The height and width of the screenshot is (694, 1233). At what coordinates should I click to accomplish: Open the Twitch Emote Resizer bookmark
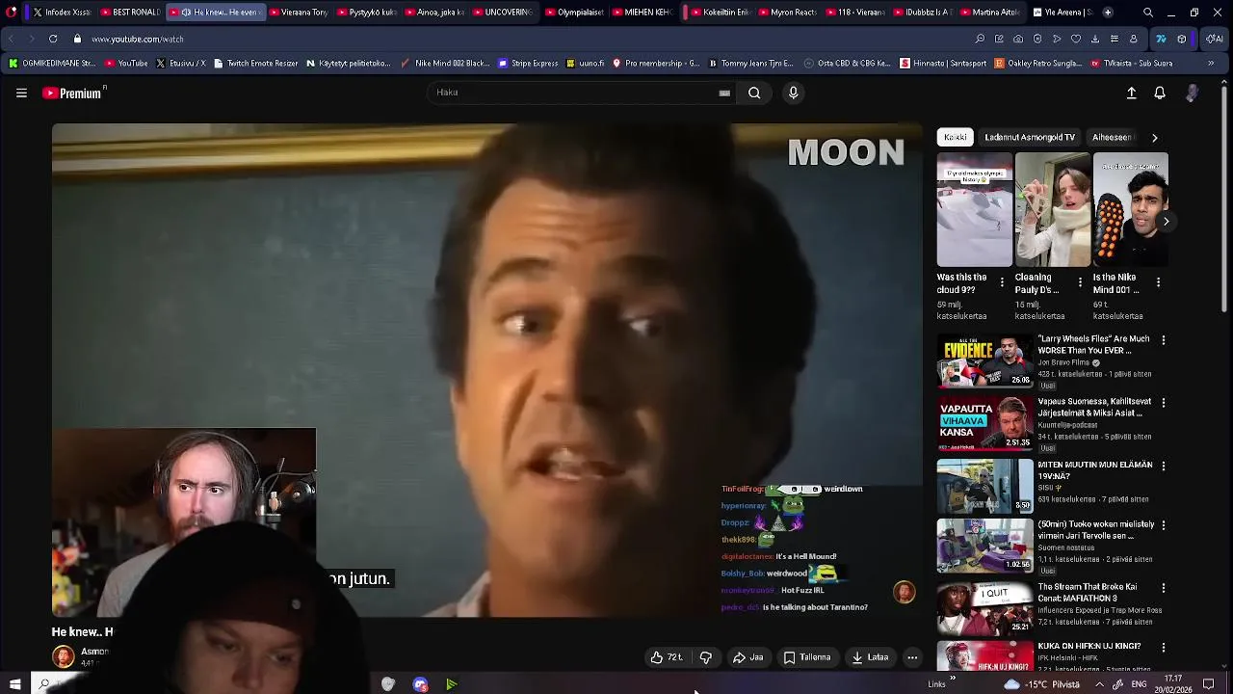click(x=255, y=64)
